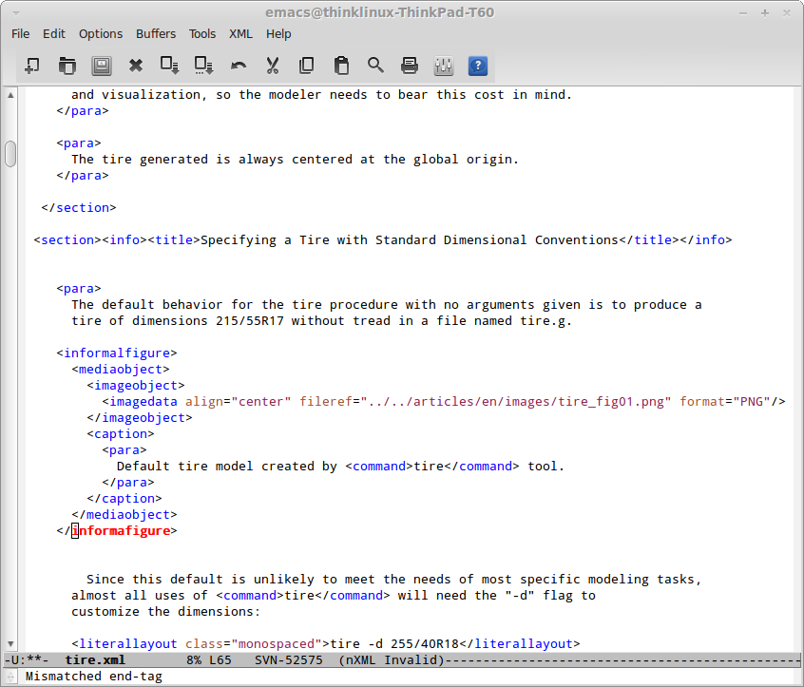Viewport: 804px width, 687px height.
Task: Save the current buffer from the toolbar
Action: (x=102, y=66)
